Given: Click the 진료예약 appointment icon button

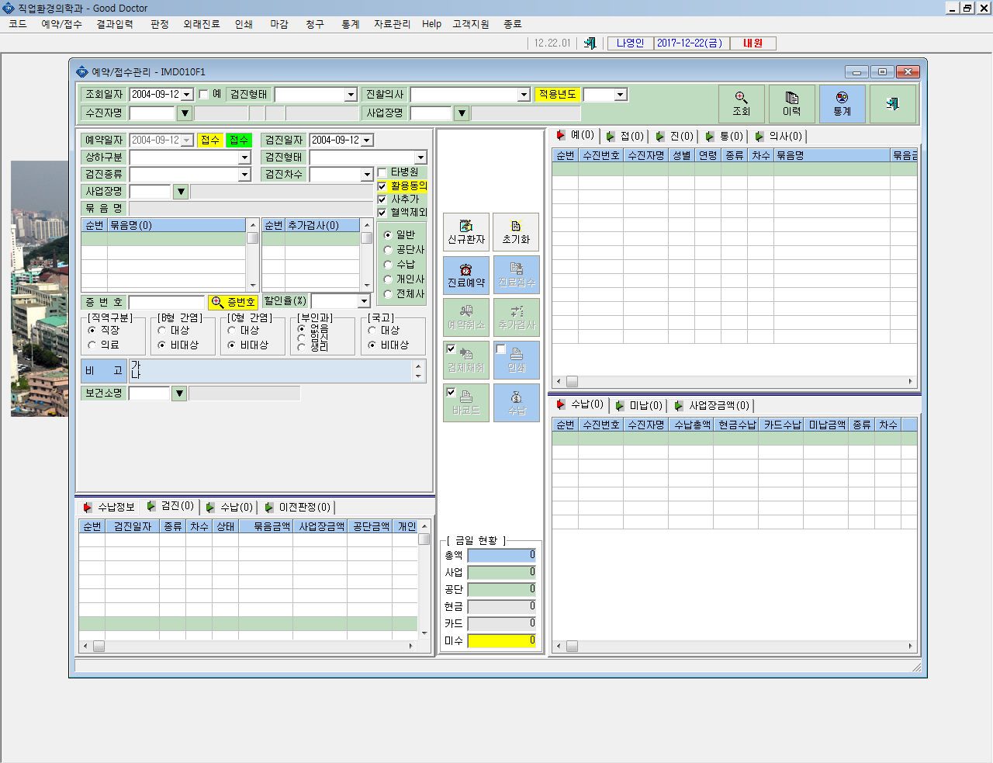Looking at the screenshot, I should pyautogui.click(x=466, y=276).
